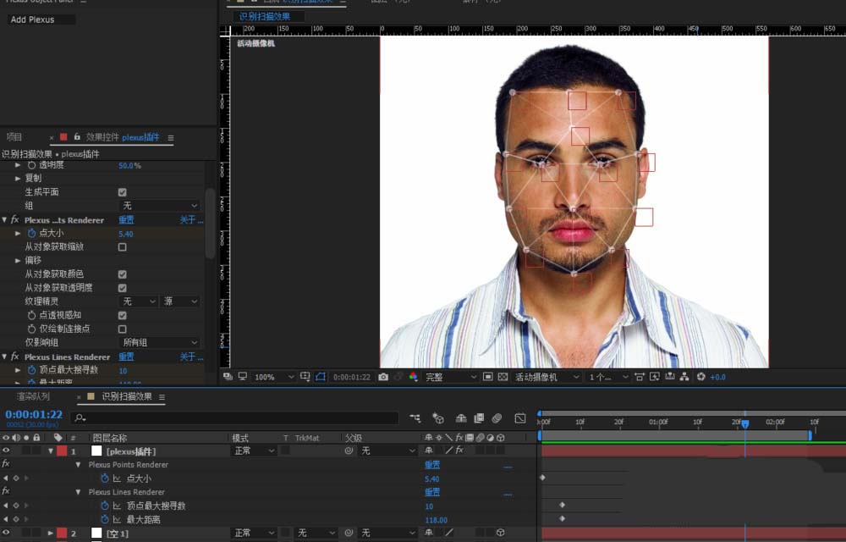846x542 pixels.
Task: Click the reset exposure icon in viewer
Action: [700, 377]
